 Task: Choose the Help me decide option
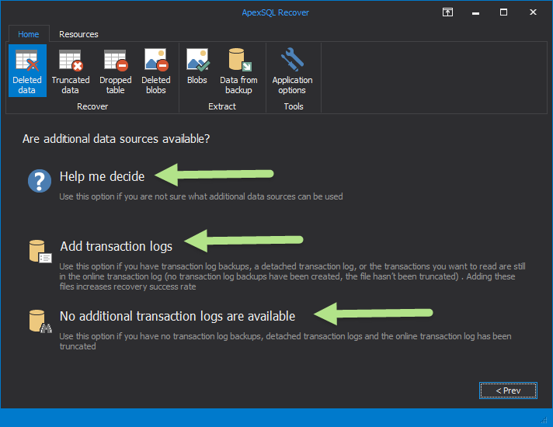tap(102, 176)
